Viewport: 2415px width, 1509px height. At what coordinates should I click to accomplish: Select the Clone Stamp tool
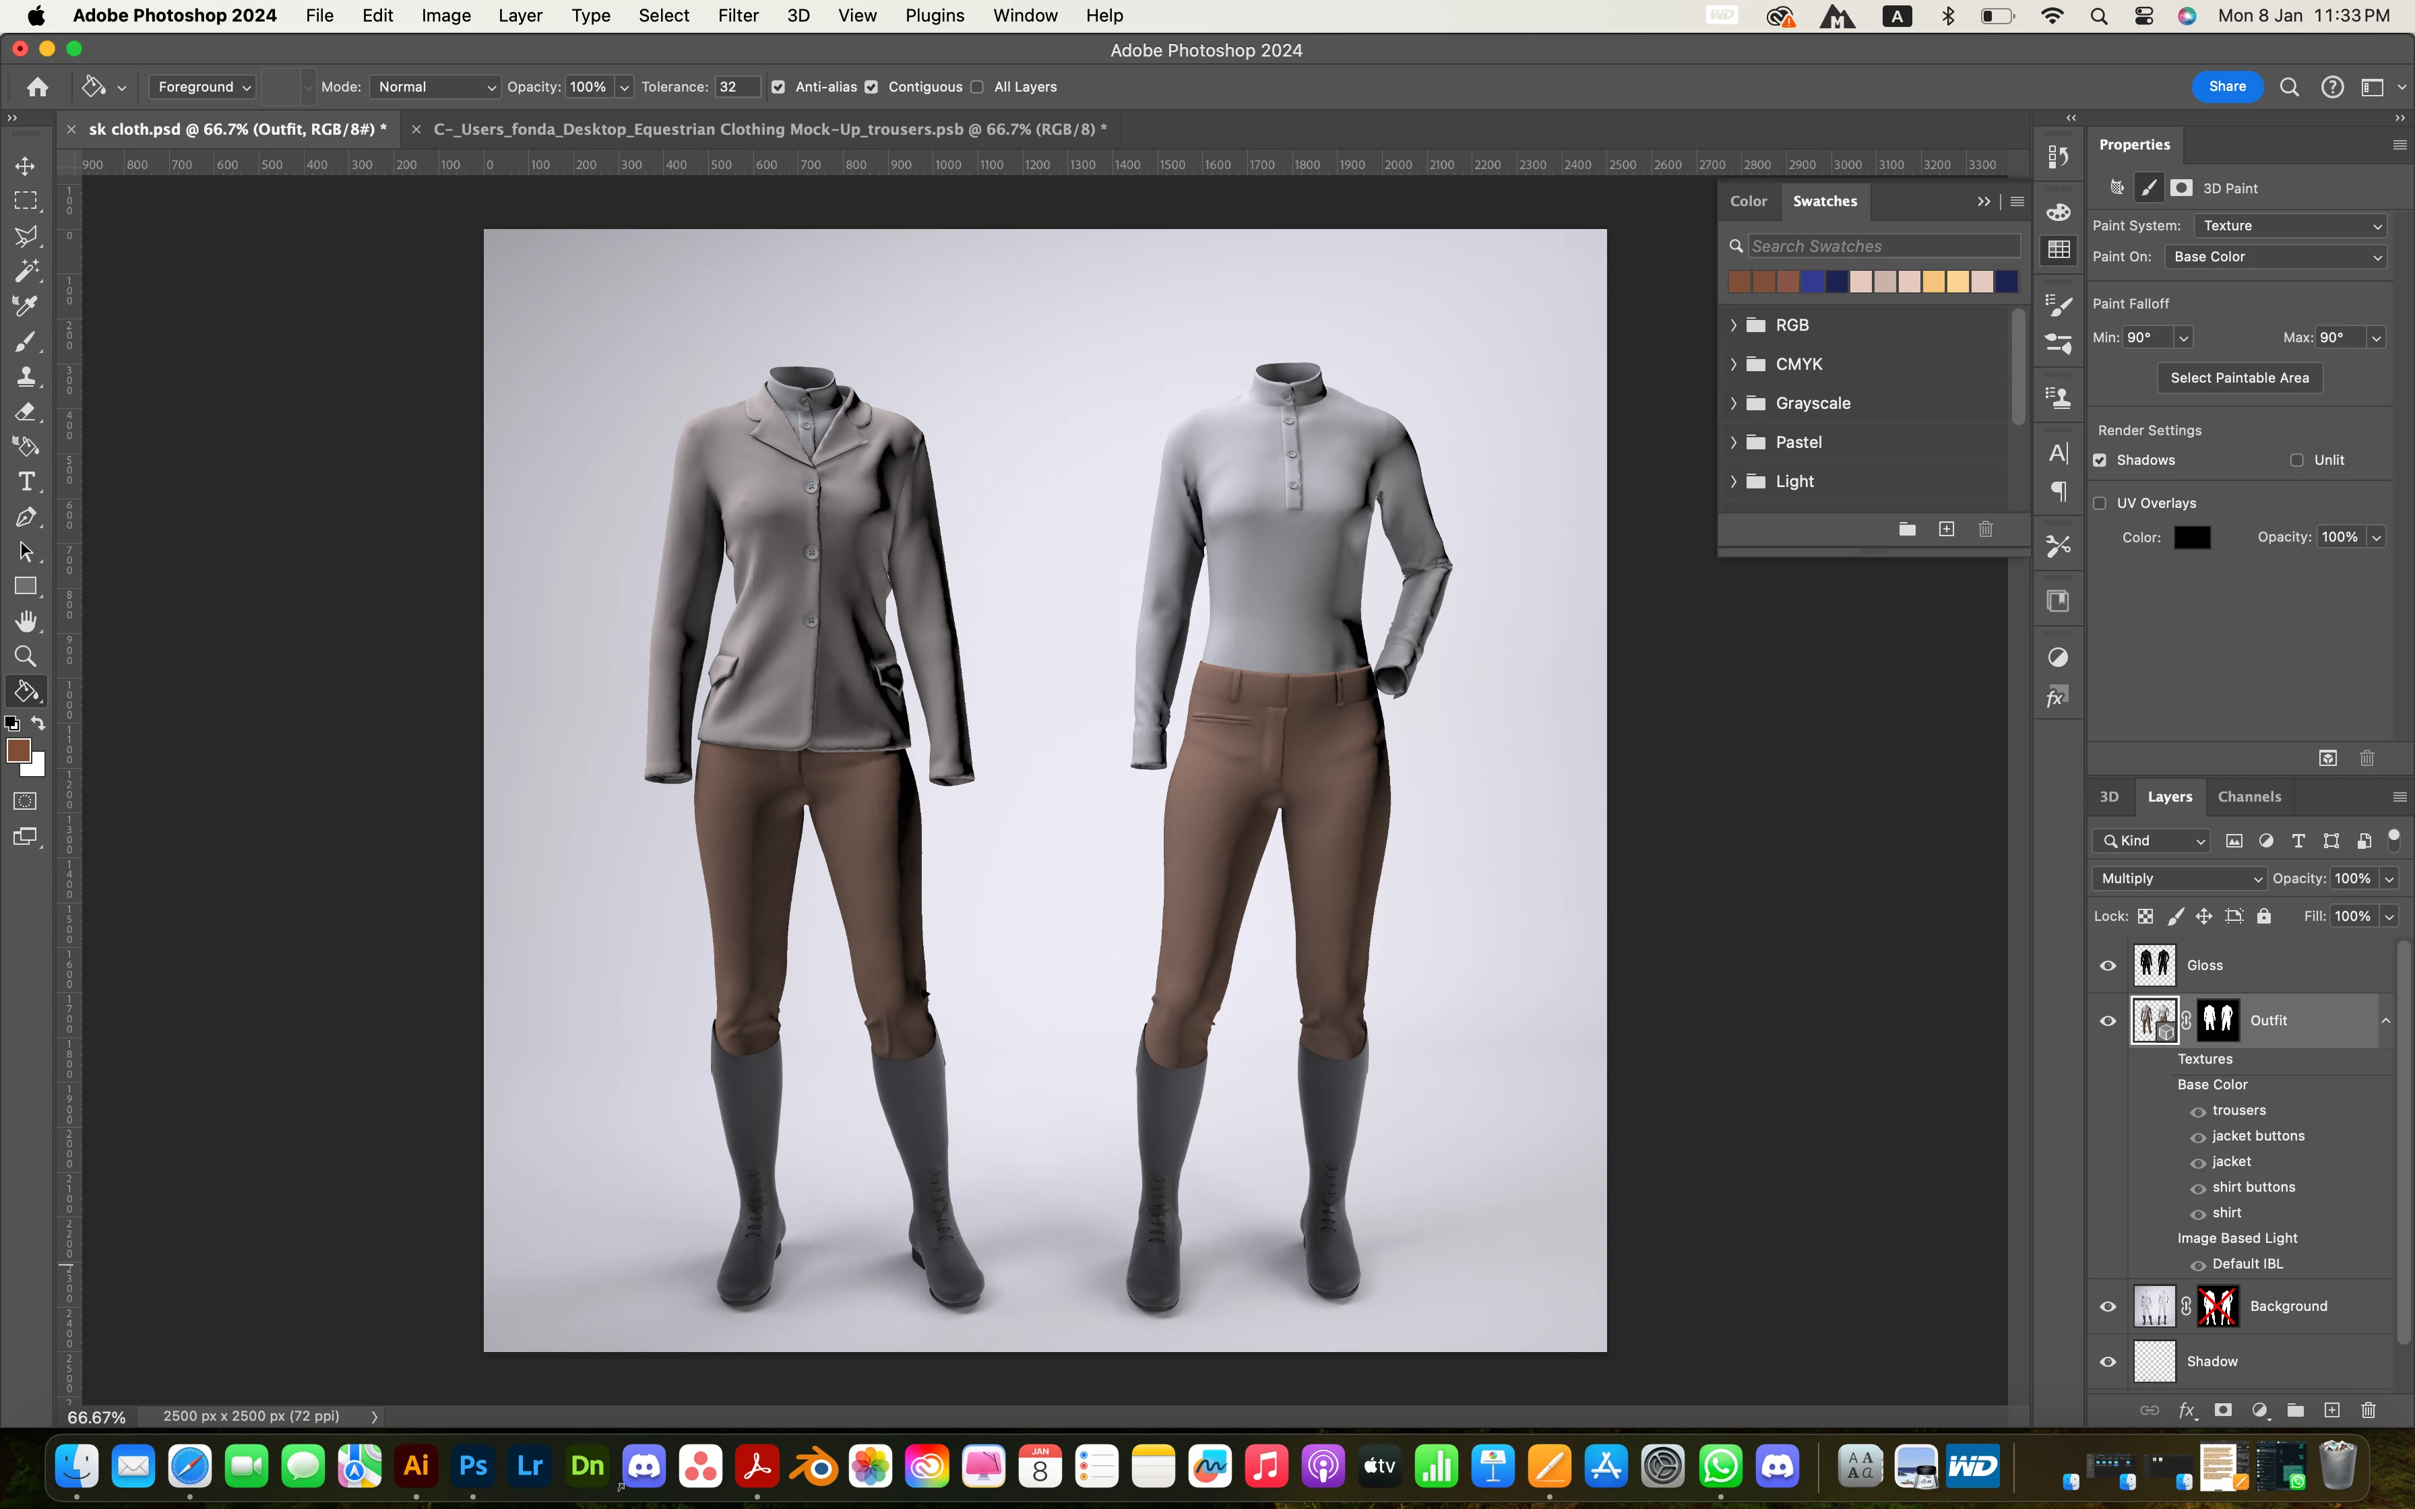tap(26, 377)
